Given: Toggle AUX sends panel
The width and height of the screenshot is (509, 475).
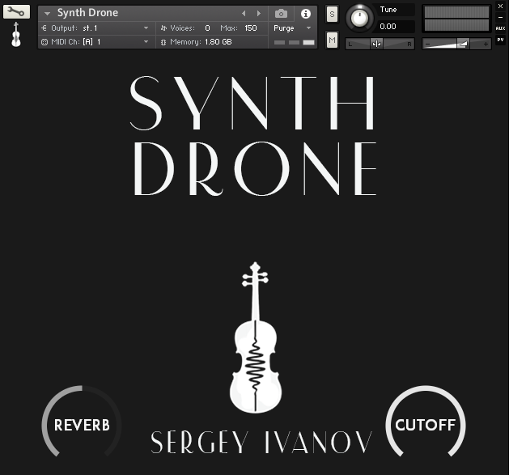Looking at the screenshot, I should (x=500, y=28).
